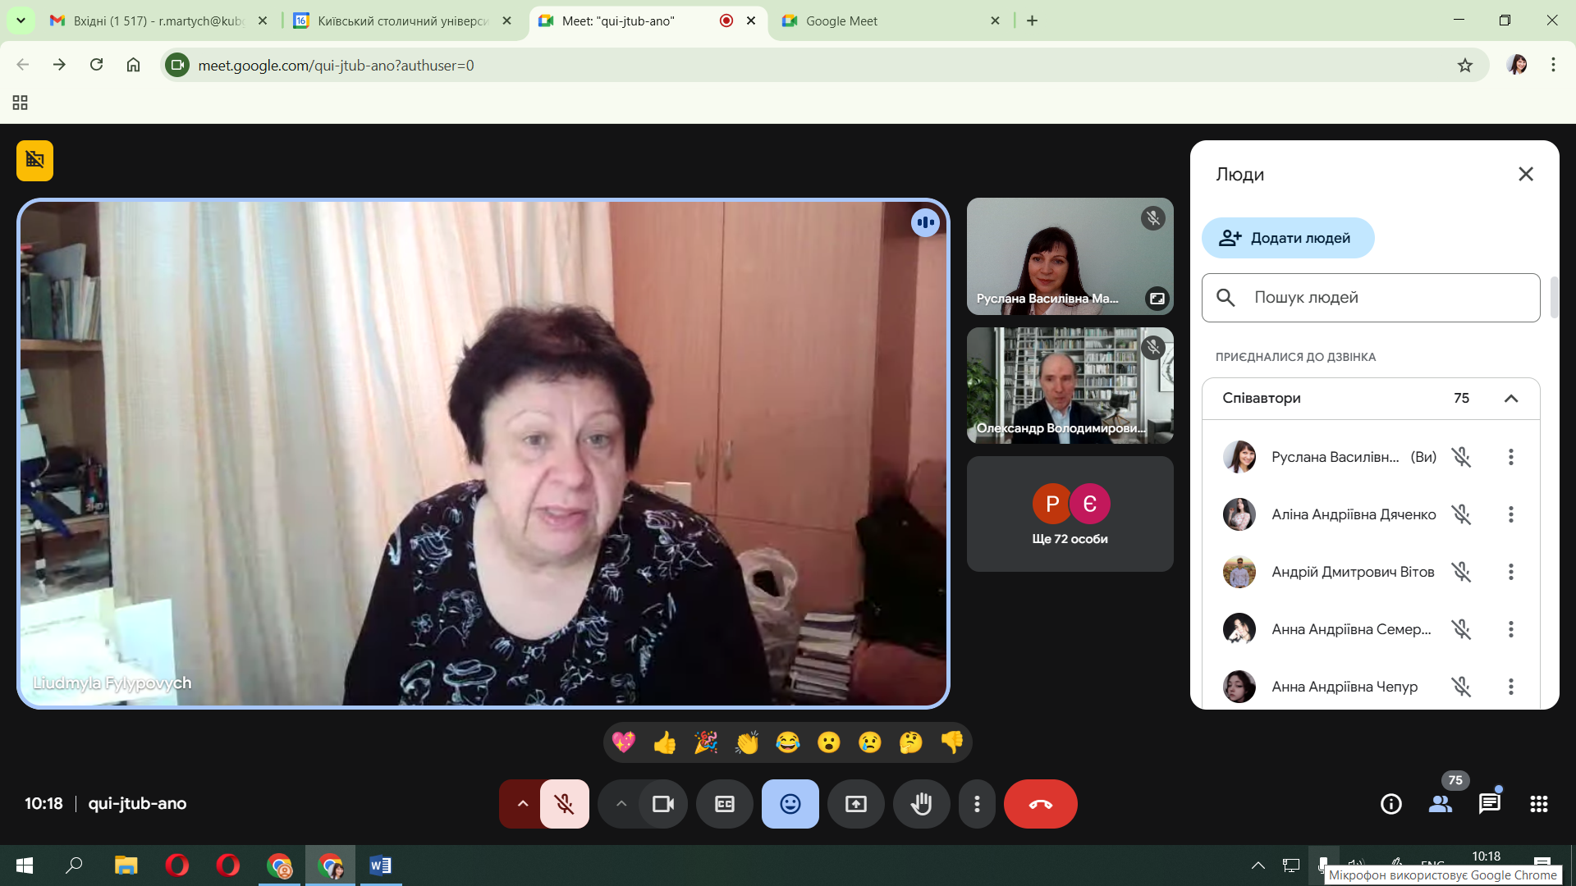Click the yellow no-effects icon top left

[x=34, y=160]
